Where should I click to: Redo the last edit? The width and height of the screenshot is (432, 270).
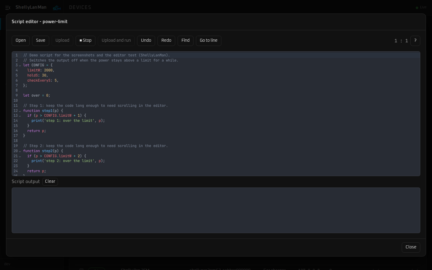[166, 41]
